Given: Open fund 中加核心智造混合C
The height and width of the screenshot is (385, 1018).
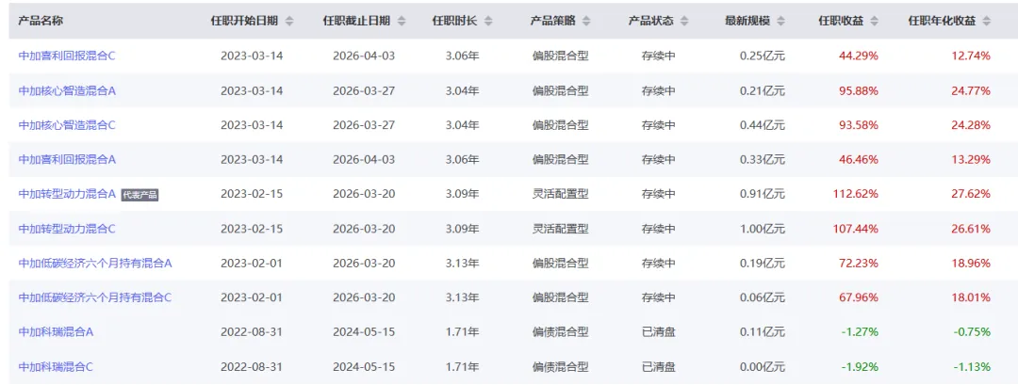Looking at the screenshot, I should (67, 125).
